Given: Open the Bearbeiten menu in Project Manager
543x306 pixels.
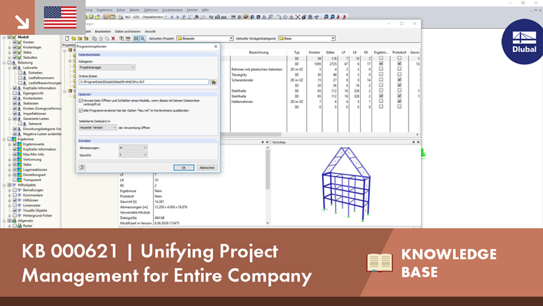Looking at the screenshot, I should click(103, 31).
